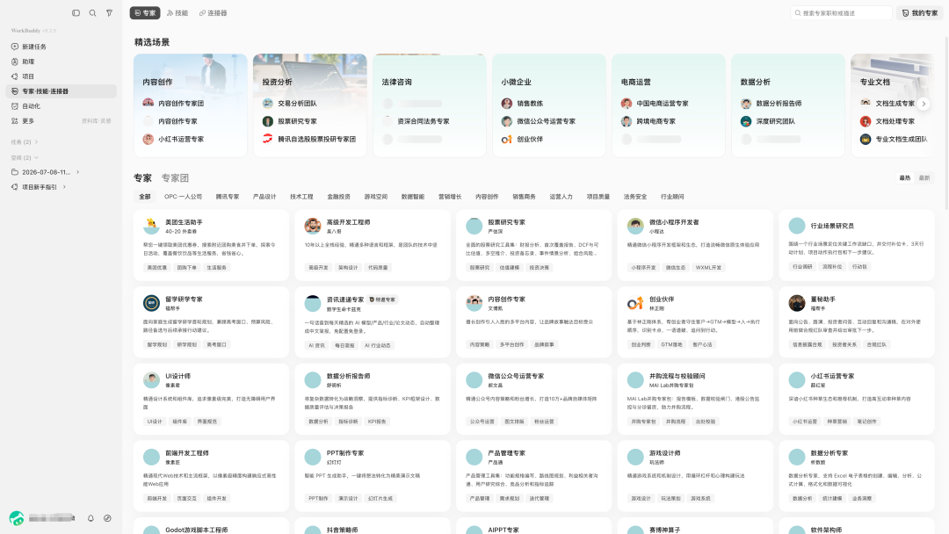The height and width of the screenshot is (534, 949).
Task: Open 数据分析报告师 in the 数据分析 scene
Action: click(779, 104)
